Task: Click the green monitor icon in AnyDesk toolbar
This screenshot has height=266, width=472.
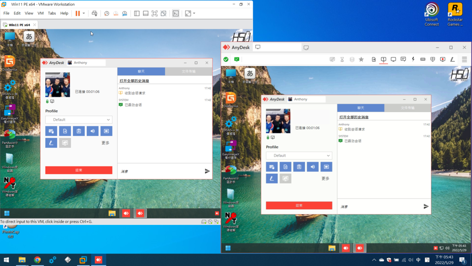Action: (236, 59)
